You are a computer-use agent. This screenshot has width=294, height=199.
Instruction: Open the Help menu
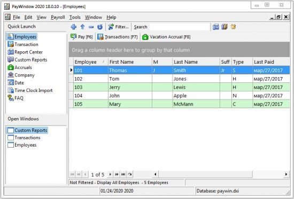(x=111, y=17)
